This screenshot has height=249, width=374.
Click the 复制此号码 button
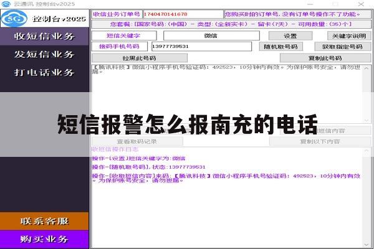tap(325, 58)
